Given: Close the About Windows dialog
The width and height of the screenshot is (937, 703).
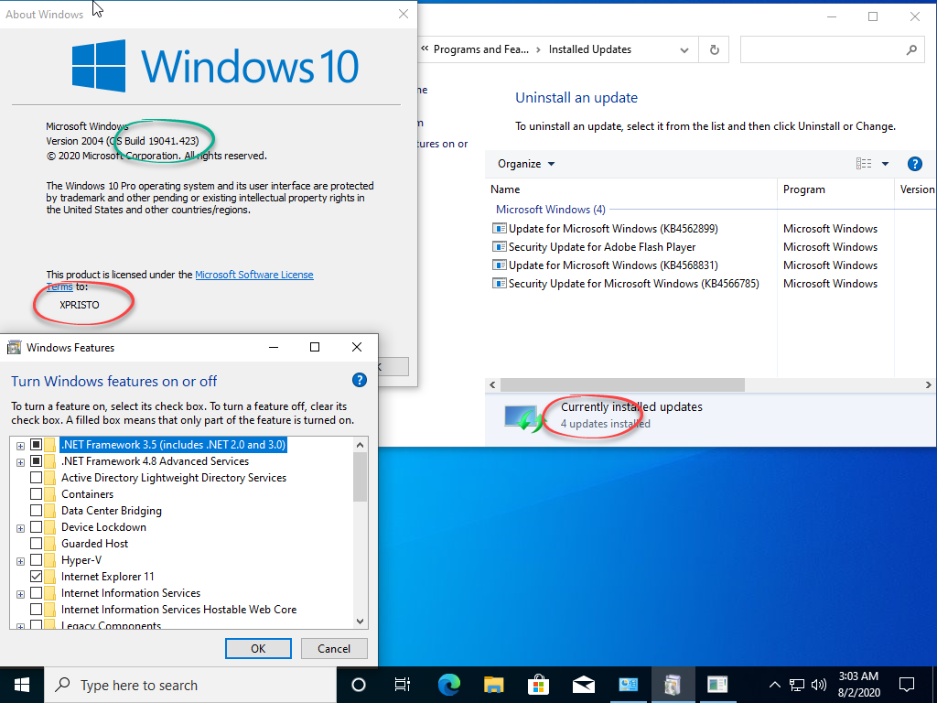Looking at the screenshot, I should (x=404, y=14).
